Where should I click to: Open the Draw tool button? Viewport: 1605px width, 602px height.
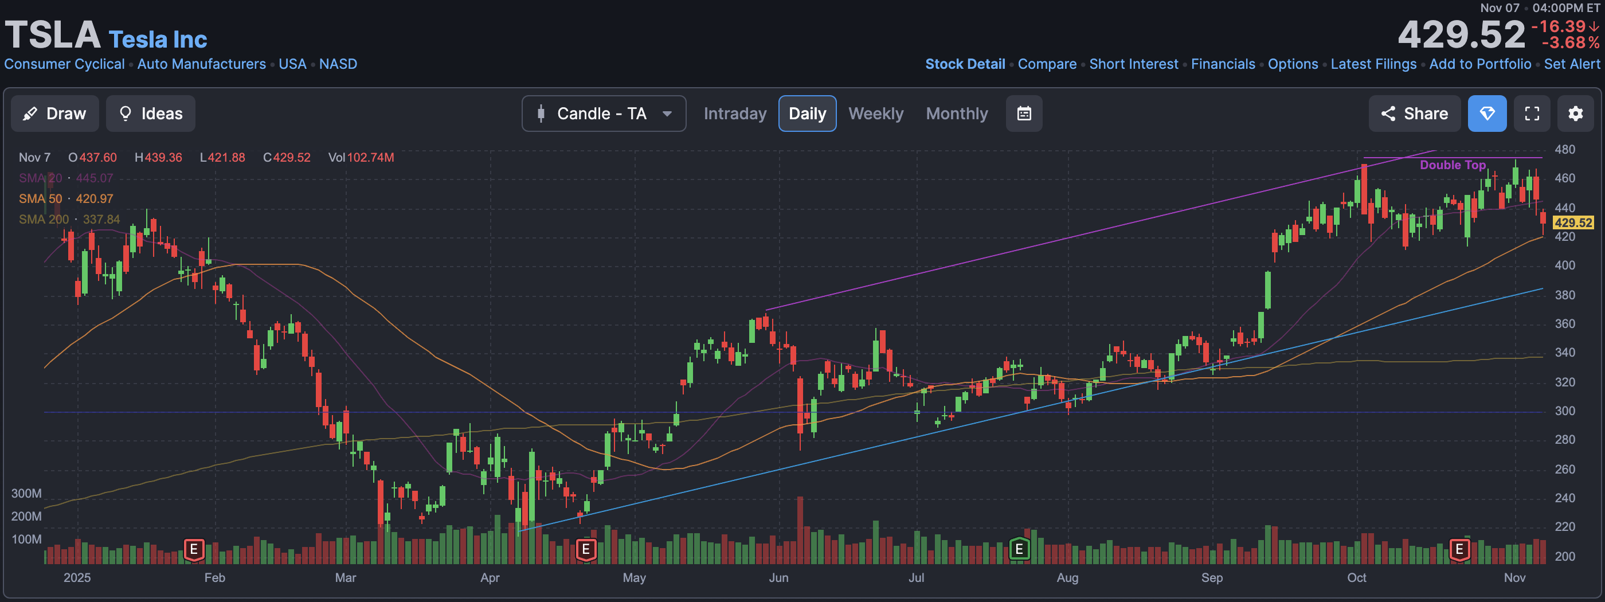coord(55,114)
